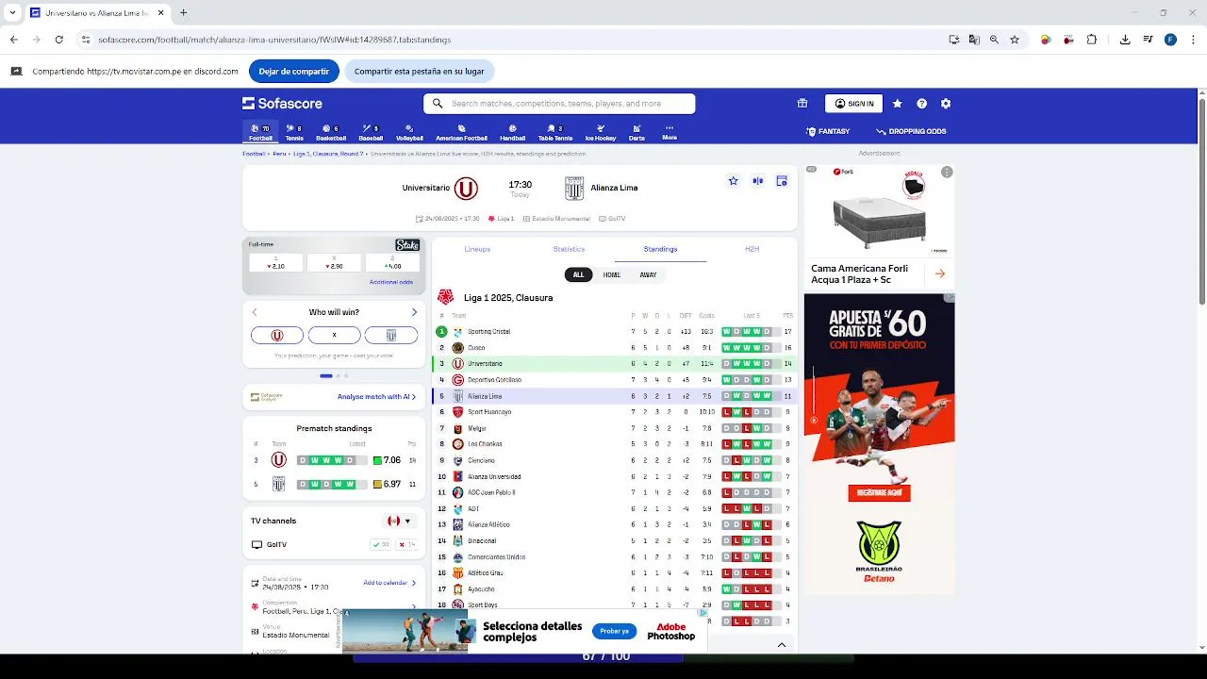Switch to the Lineups tab
The width and height of the screenshot is (1207, 679).
tap(477, 249)
